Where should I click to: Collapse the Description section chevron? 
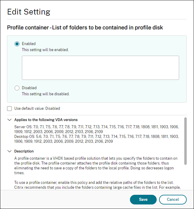9,151
